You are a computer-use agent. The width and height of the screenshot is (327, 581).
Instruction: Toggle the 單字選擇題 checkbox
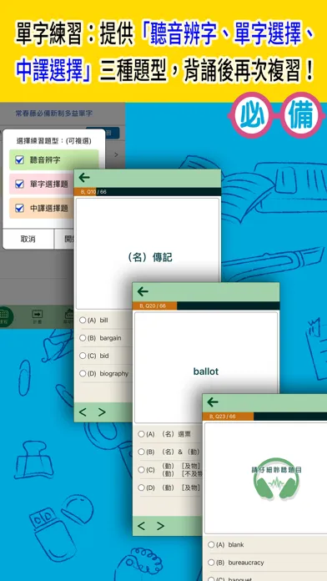(19, 184)
